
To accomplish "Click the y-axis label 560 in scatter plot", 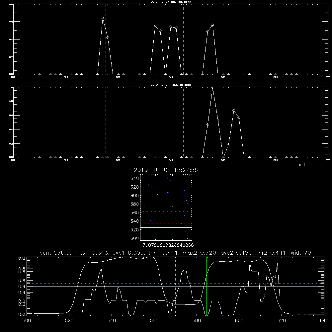I will coord(134,212).
